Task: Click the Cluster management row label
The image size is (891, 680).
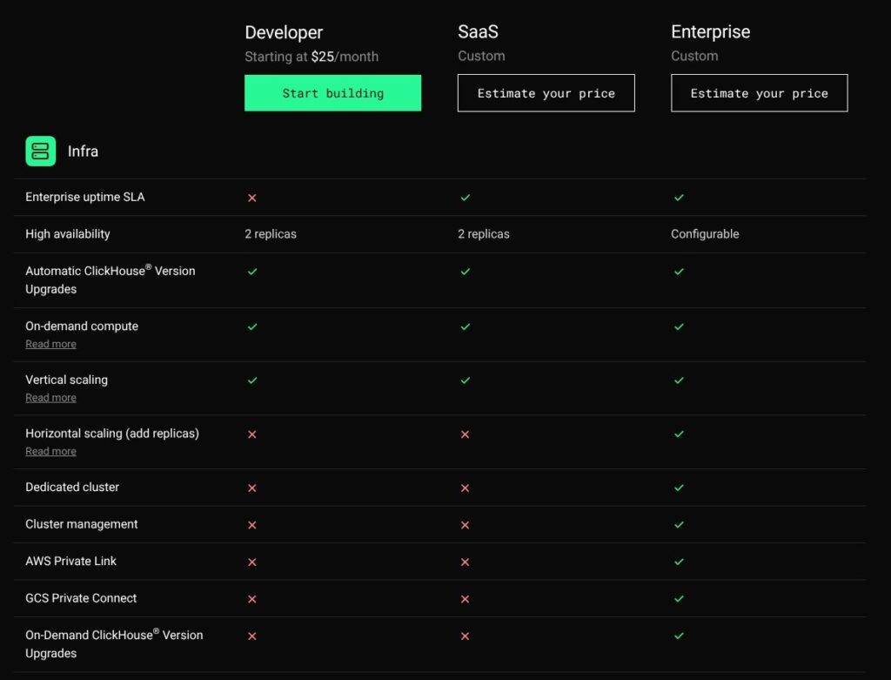Action: coord(81,523)
